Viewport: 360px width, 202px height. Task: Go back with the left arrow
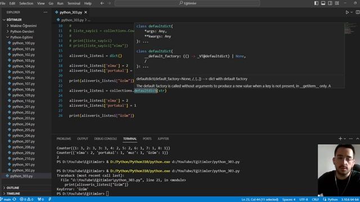click(x=102, y=3)
